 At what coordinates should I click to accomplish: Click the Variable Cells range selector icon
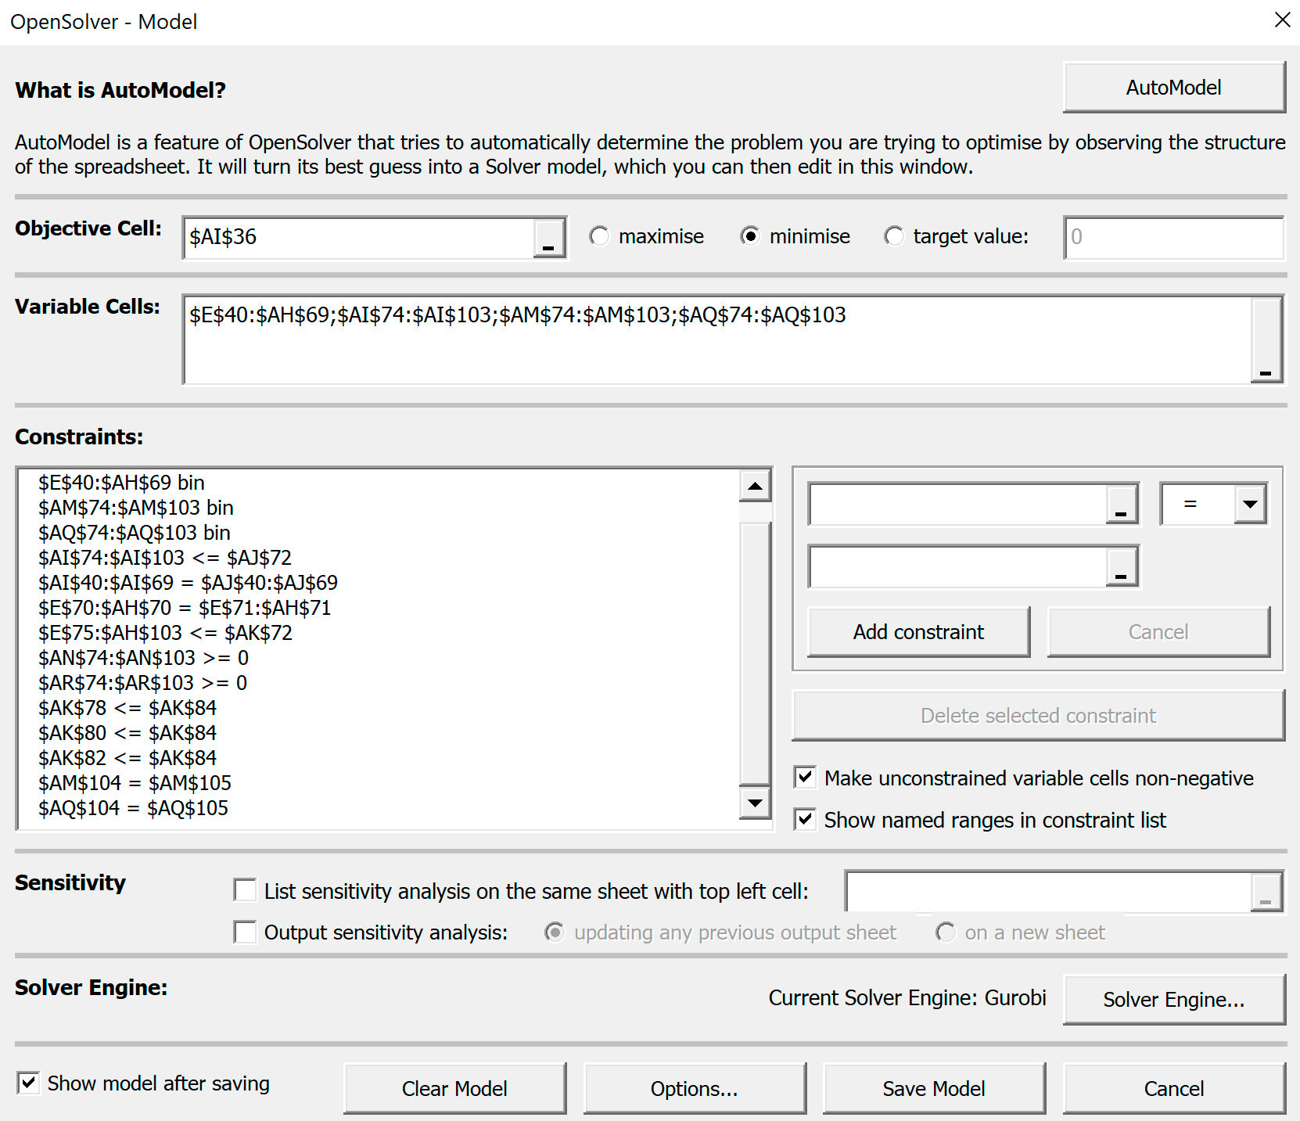coord(1266,340)
